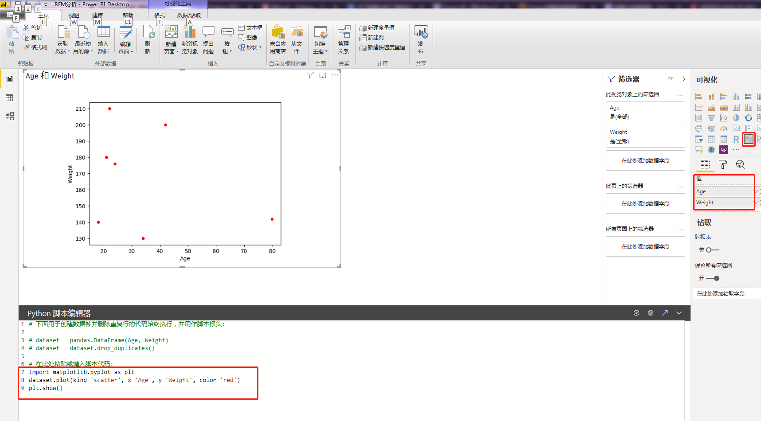
Task: Open Python script options via the gear icon
Action: (651, 313)
